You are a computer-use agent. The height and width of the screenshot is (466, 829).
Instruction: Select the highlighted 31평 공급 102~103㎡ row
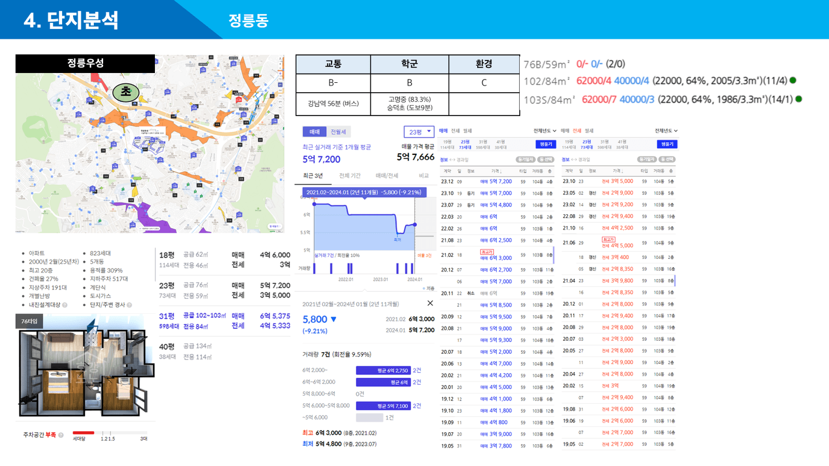(224, 321)
